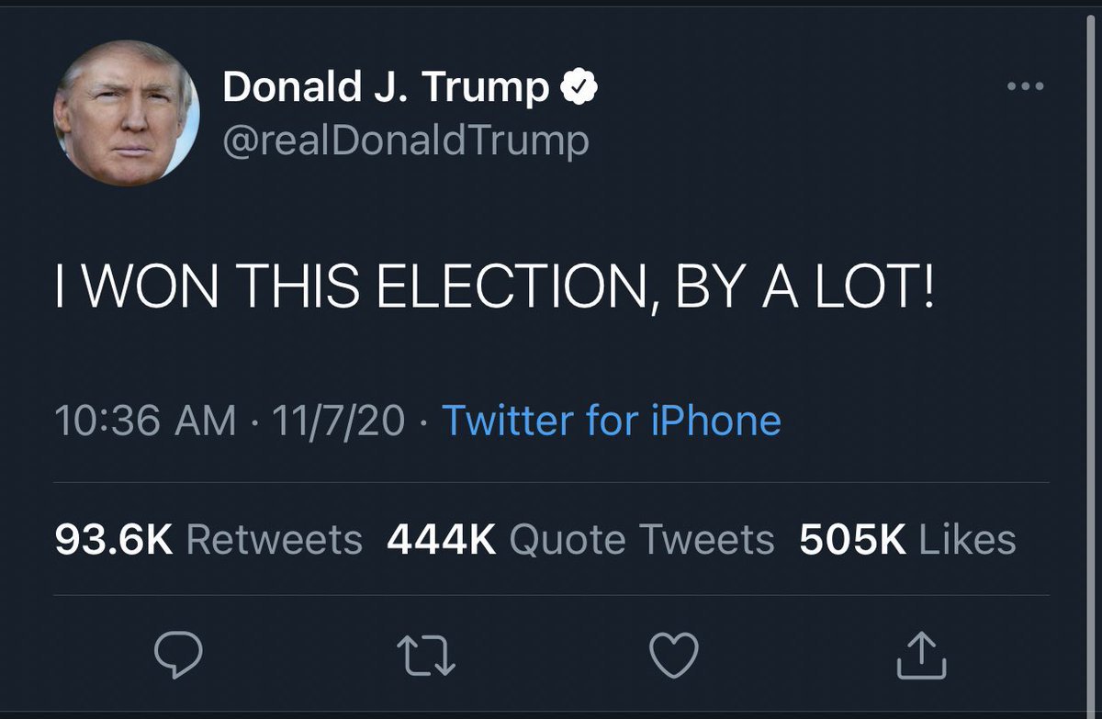This screenshot has height=719, width=1102.
Task: Open the Twitter for iPhone source link
Action: tap(612, 421)
